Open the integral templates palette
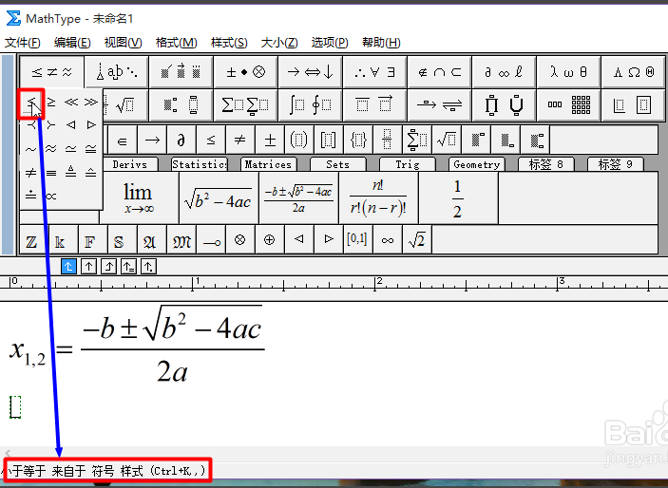Screen dimensions: 668x488 310,104
